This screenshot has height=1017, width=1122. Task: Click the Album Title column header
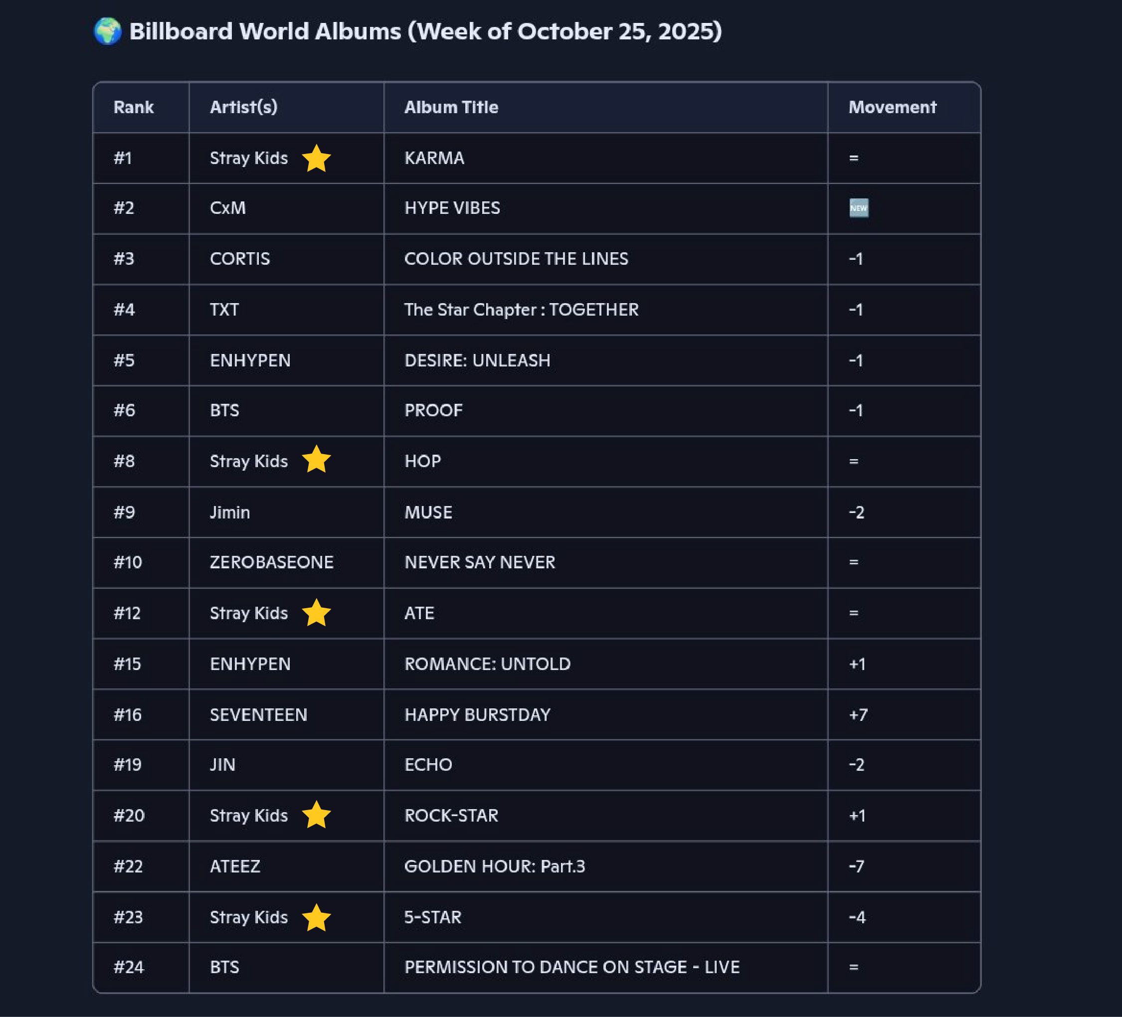[x=451, y=107]
